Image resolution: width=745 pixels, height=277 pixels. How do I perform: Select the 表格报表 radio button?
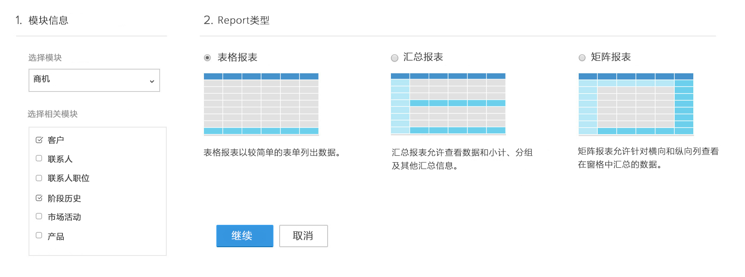pyautogui.click(x=207, y=58)
